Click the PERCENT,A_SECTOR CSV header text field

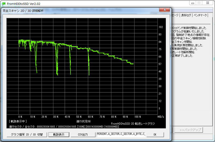click(121, 134)
